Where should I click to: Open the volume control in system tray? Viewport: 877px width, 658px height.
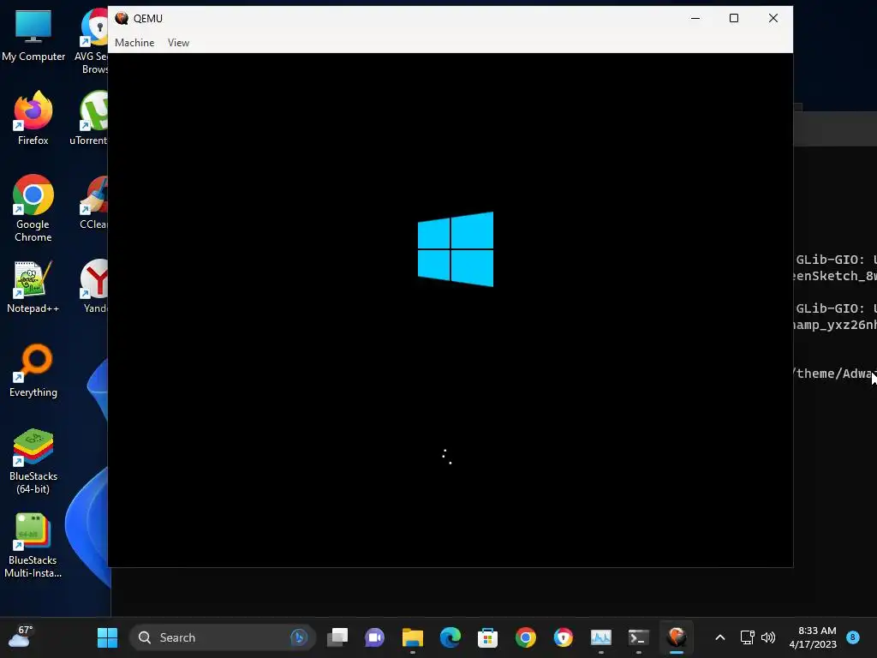(768, 637)
